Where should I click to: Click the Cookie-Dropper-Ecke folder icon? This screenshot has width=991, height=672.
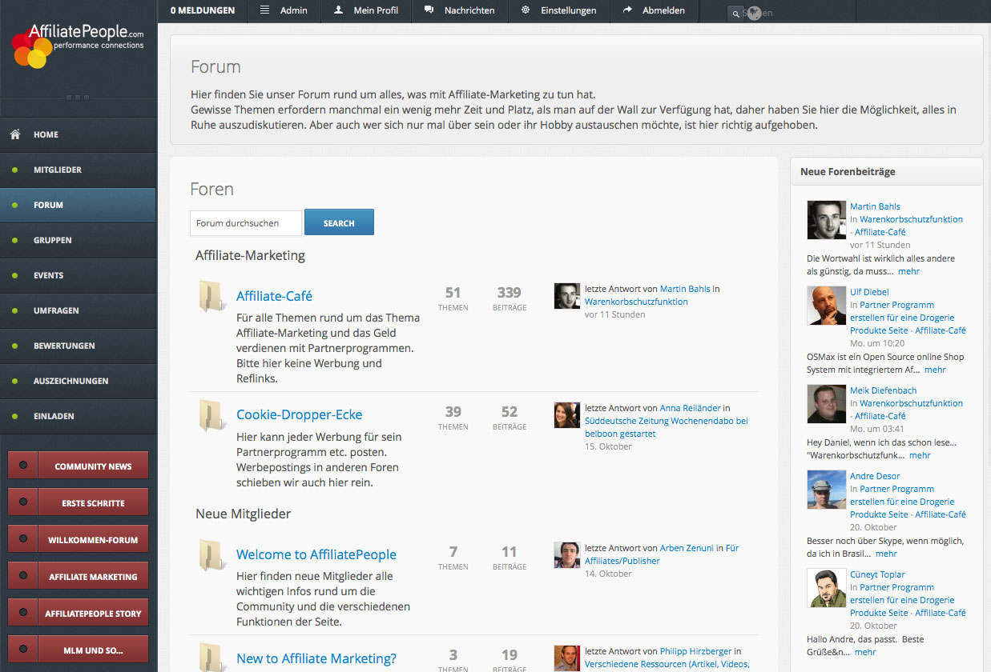[x=211, y=415]
